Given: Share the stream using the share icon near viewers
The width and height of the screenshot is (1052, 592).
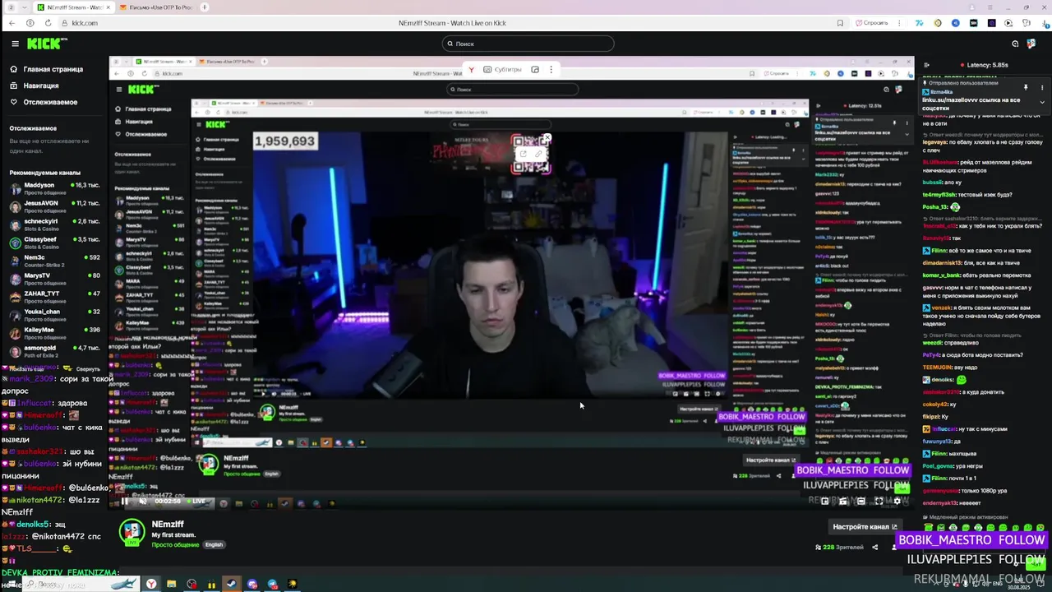Looking at the screenshot, I should pyautogui.click(x=874, y=548).
